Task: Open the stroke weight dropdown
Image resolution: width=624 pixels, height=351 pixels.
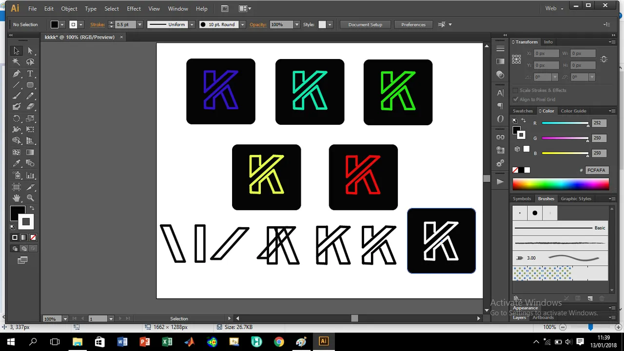Action: point(139,24)
